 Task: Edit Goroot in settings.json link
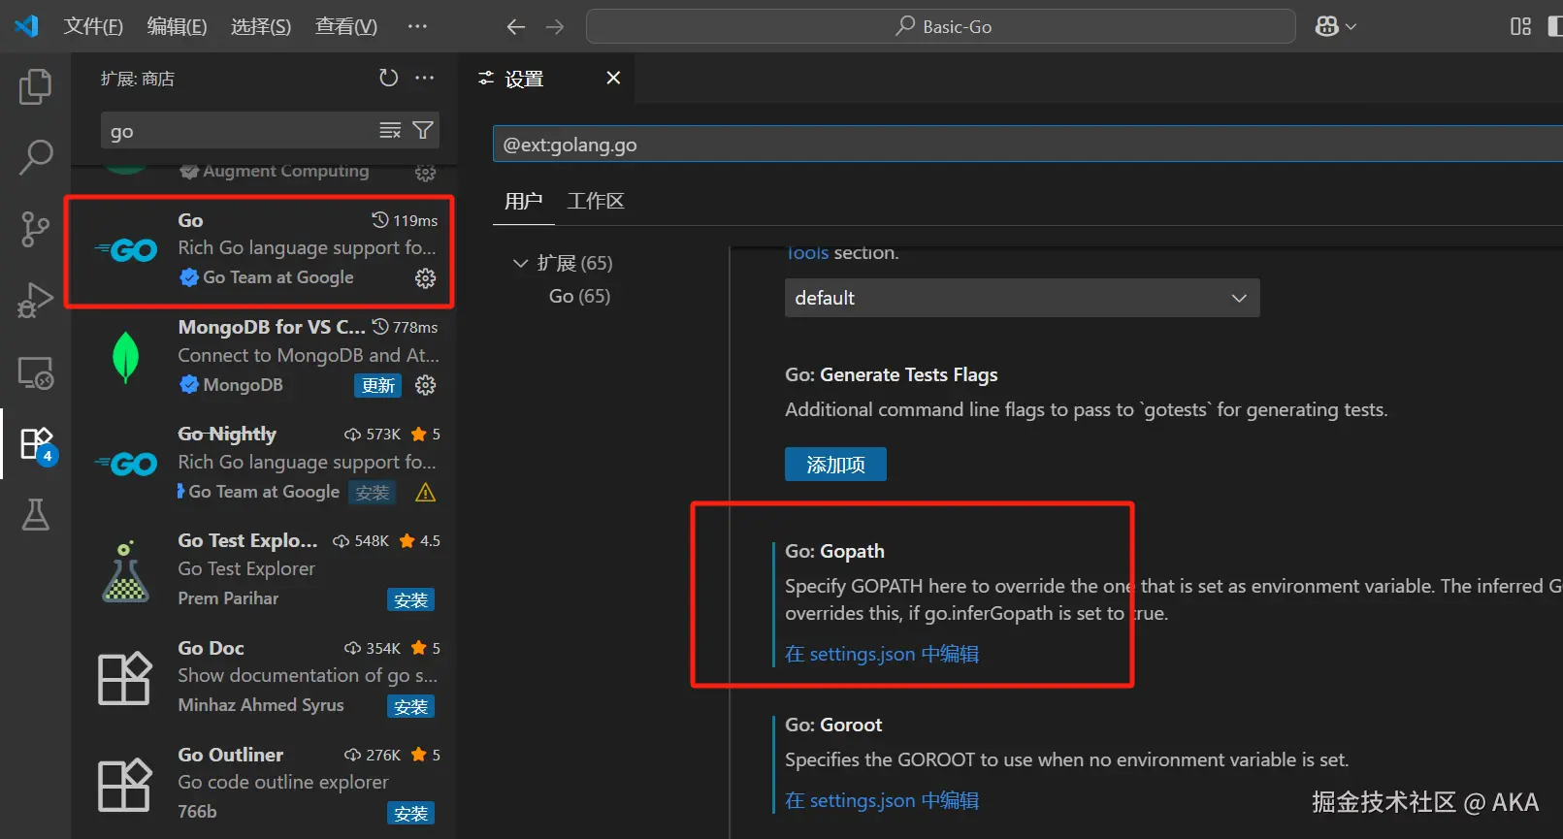(x=882, y=800)
